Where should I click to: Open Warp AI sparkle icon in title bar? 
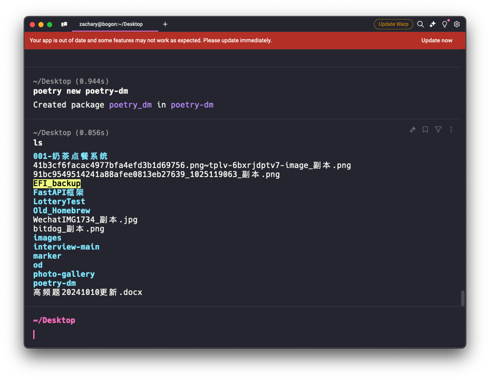coord(433,24)
